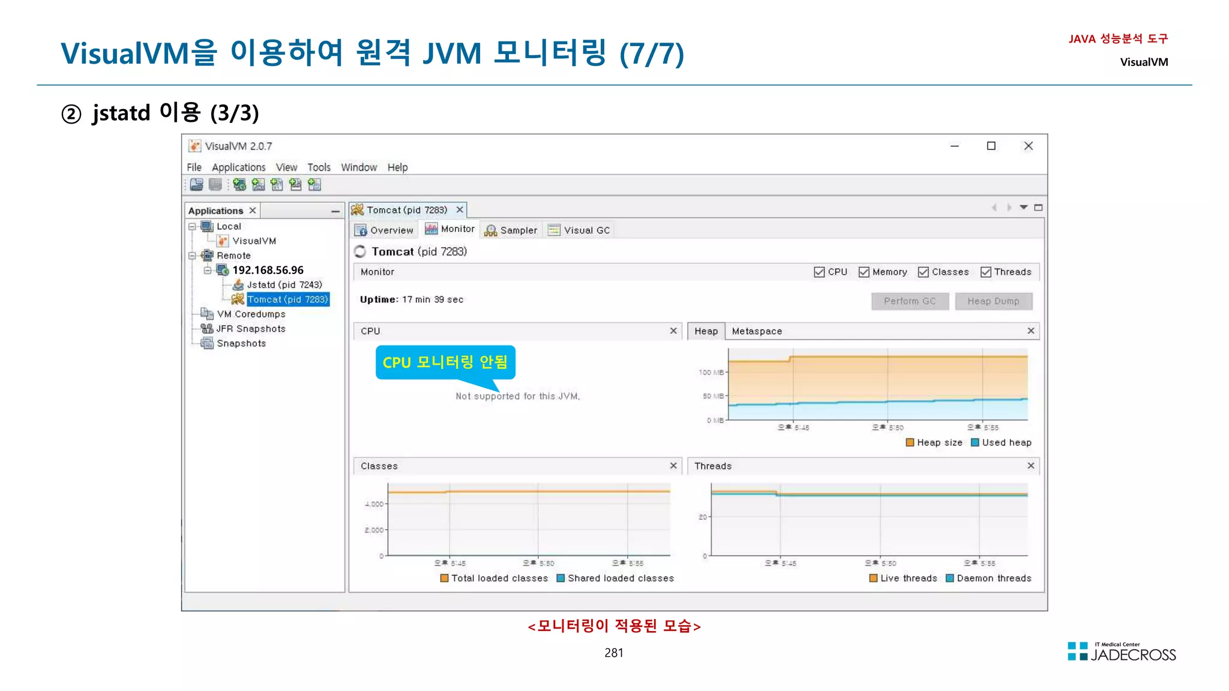Click the Overview tab's info icon
This screenshot has width=1229, height=691.
click(x=361, y=230)
